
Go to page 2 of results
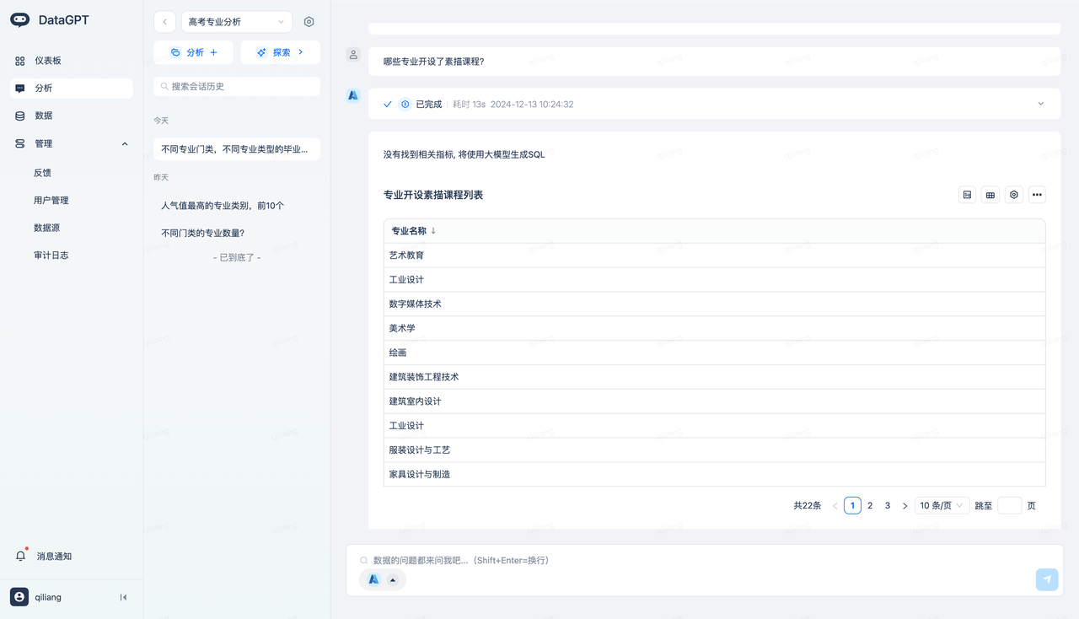coord(870,506)
